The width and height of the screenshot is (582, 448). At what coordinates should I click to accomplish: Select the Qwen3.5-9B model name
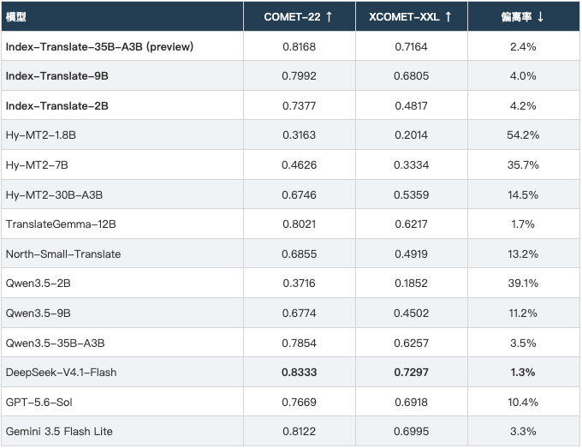coord(38,314)
